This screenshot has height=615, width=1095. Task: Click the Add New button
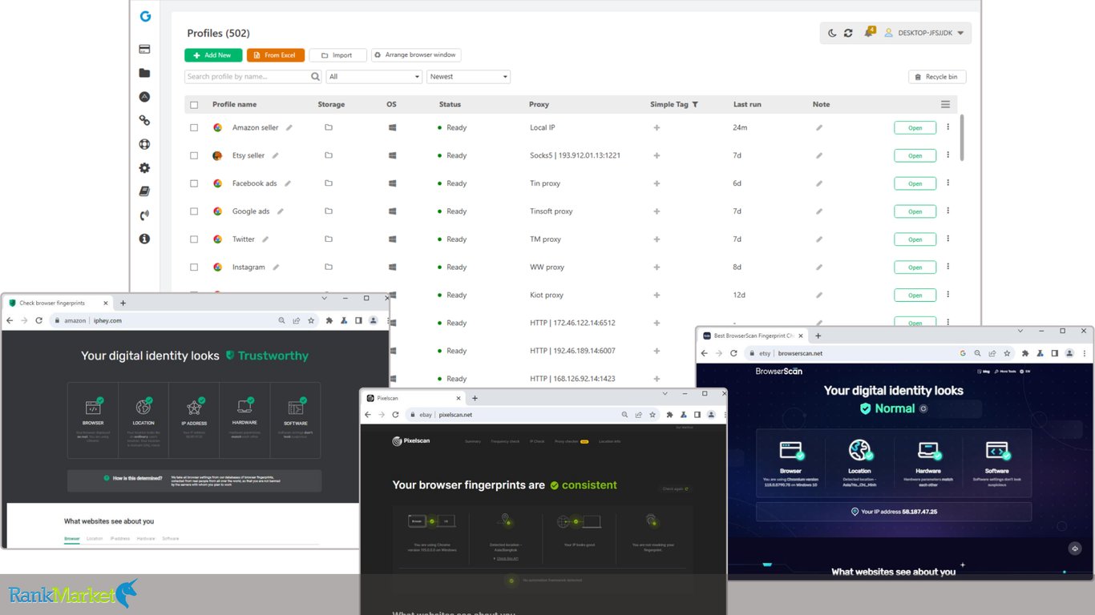point(213,55)
